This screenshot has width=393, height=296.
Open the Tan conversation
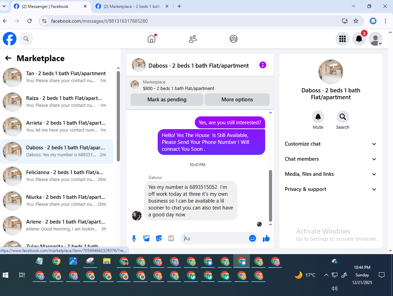click(57, 77)
